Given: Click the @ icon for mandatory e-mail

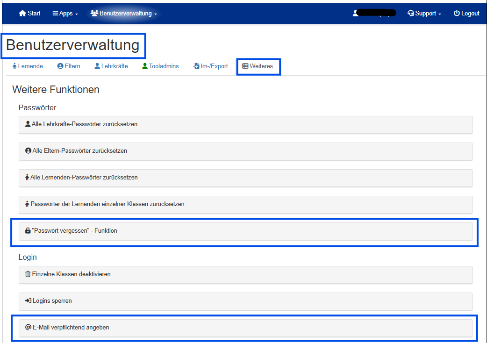Looking at the screenshot, I should (28, 328).
